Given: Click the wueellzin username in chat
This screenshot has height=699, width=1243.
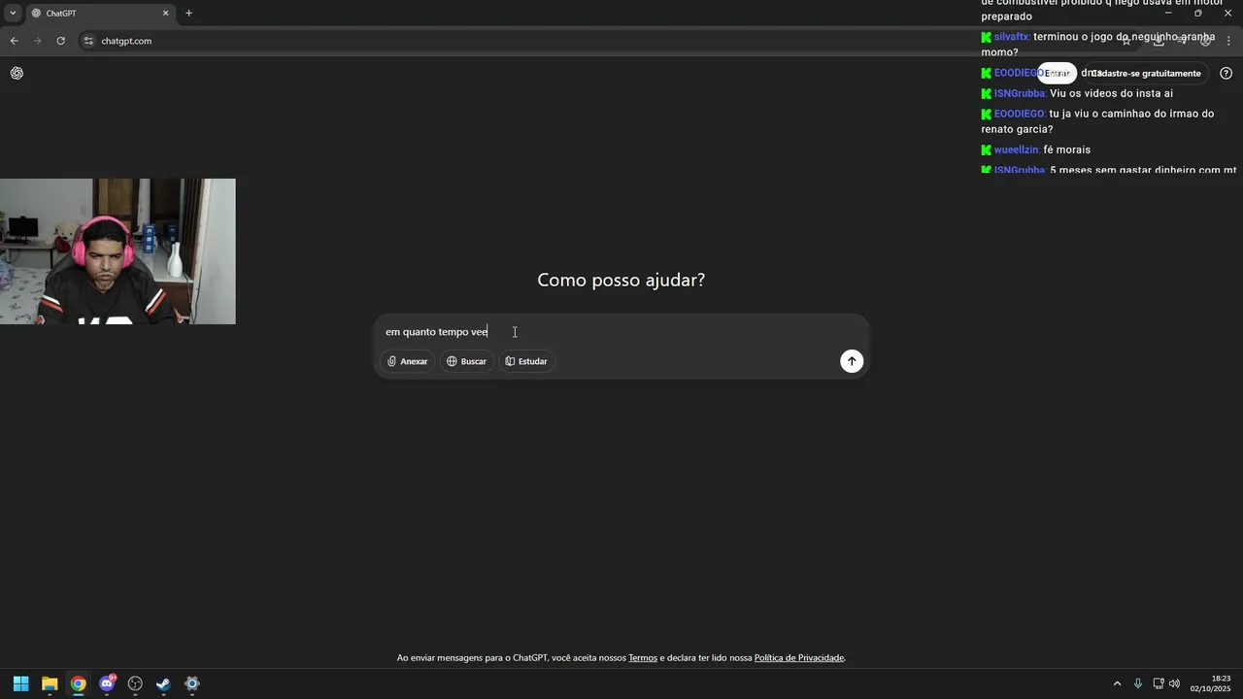Looking at the screenshot, I should click(x=1017, y=150).
